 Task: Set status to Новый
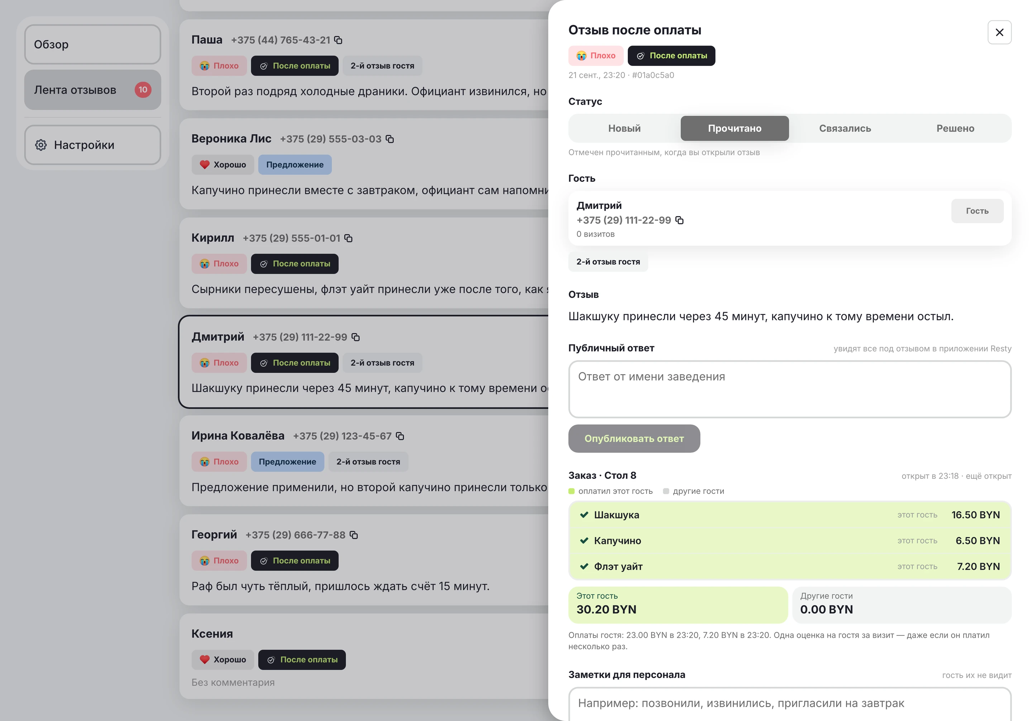[x=624, y=128]
